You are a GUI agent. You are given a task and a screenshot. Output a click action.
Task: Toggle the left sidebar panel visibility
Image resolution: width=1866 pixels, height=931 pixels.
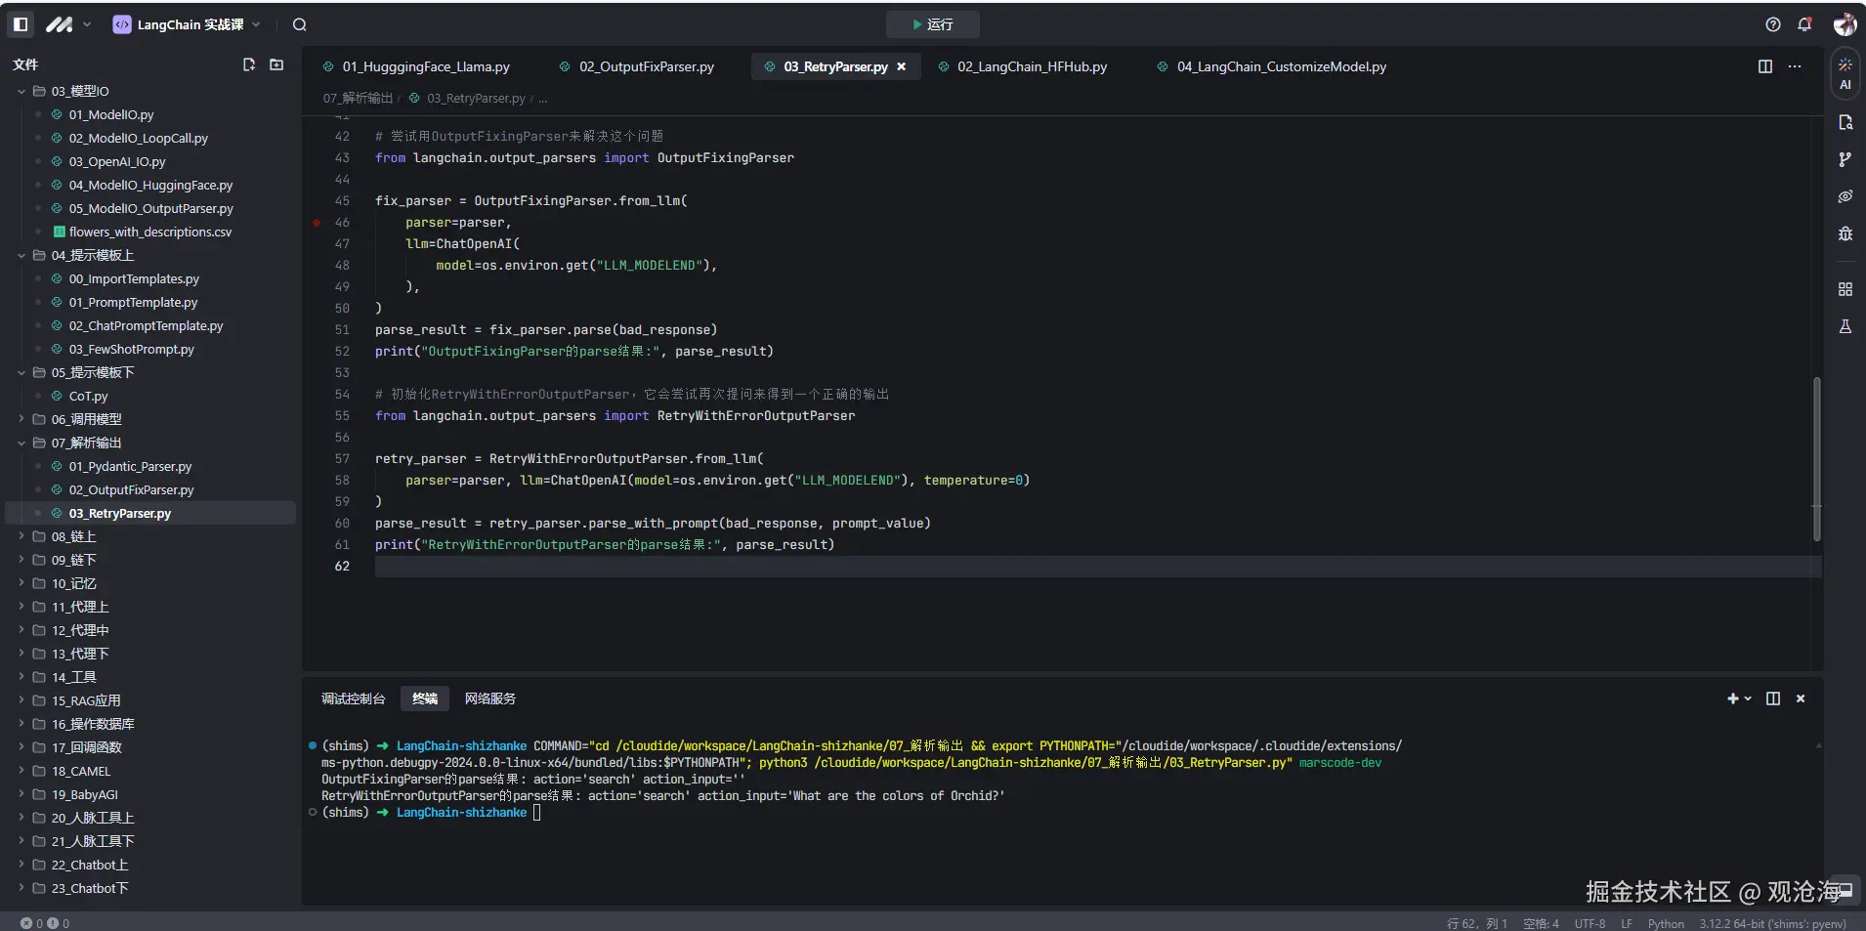pyautogui.click(x=21, y=24)
